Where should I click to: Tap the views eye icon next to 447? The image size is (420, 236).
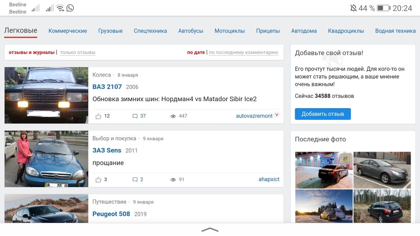[x=173, y=116]
